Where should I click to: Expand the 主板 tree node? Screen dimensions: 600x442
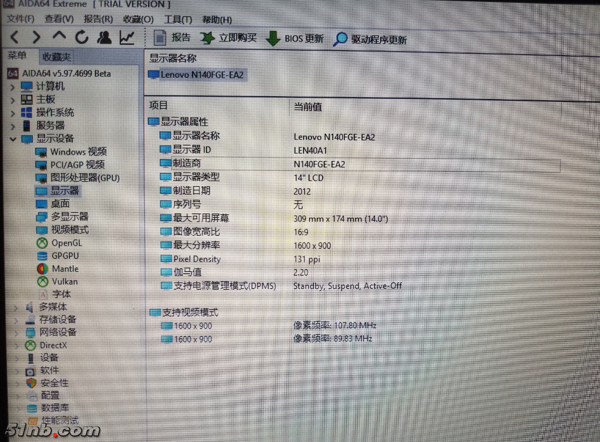[13, 100]
